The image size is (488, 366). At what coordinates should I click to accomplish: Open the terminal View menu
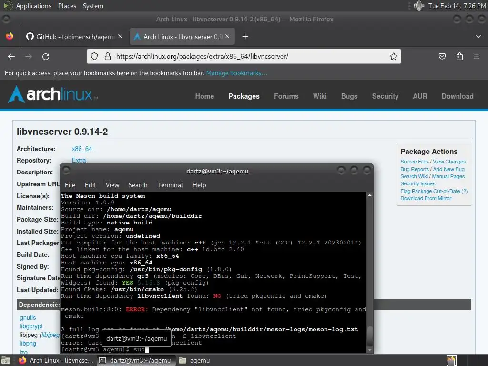click(112, 185)
